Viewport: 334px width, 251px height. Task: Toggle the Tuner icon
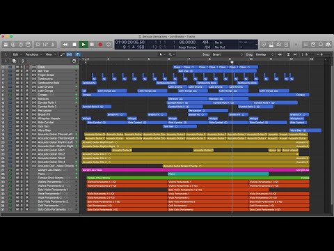pos(271,45)
